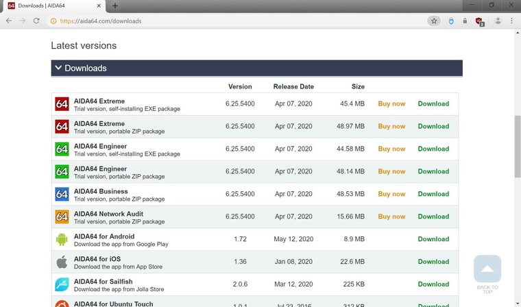
Task: Click the scrollbar up arrow
Action: (x=518, y=33)
